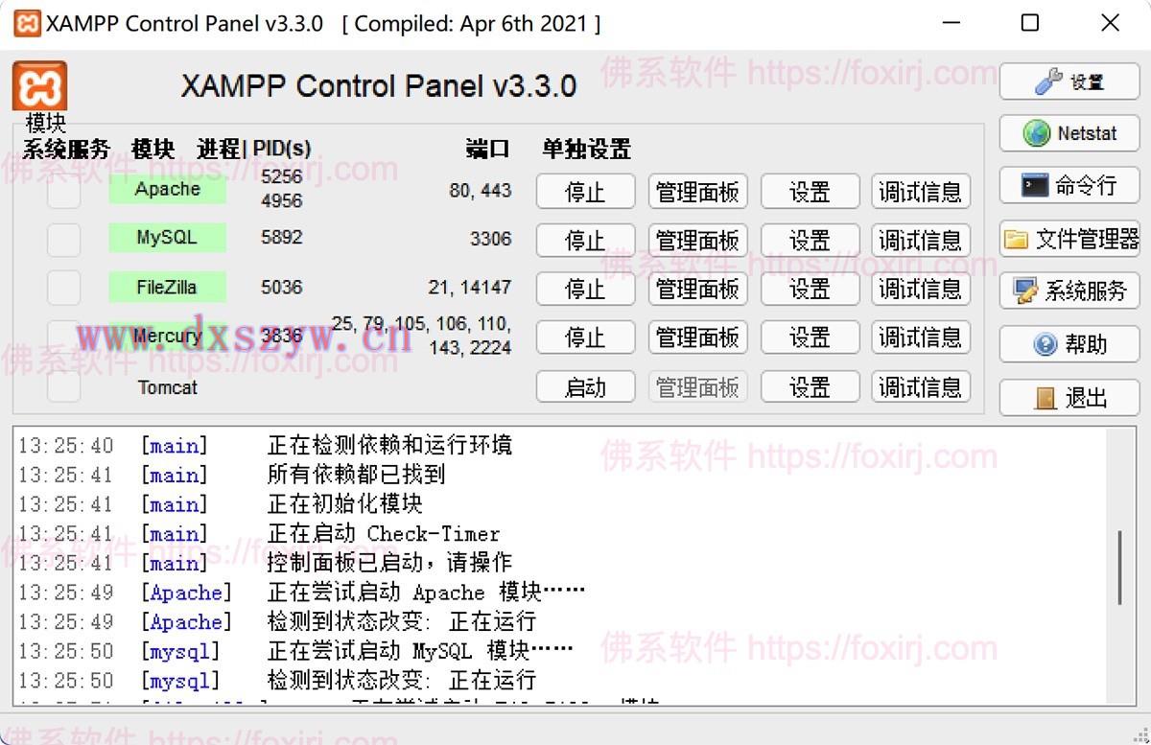
Task: Open the 设置 button in the FileZilla row
Action: point(810,289)
